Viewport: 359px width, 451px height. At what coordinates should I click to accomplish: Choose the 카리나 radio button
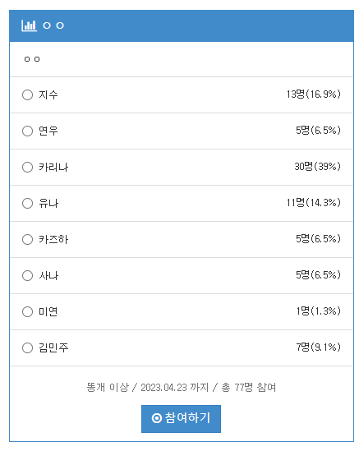pyautogui.click(x=28, y=167)
